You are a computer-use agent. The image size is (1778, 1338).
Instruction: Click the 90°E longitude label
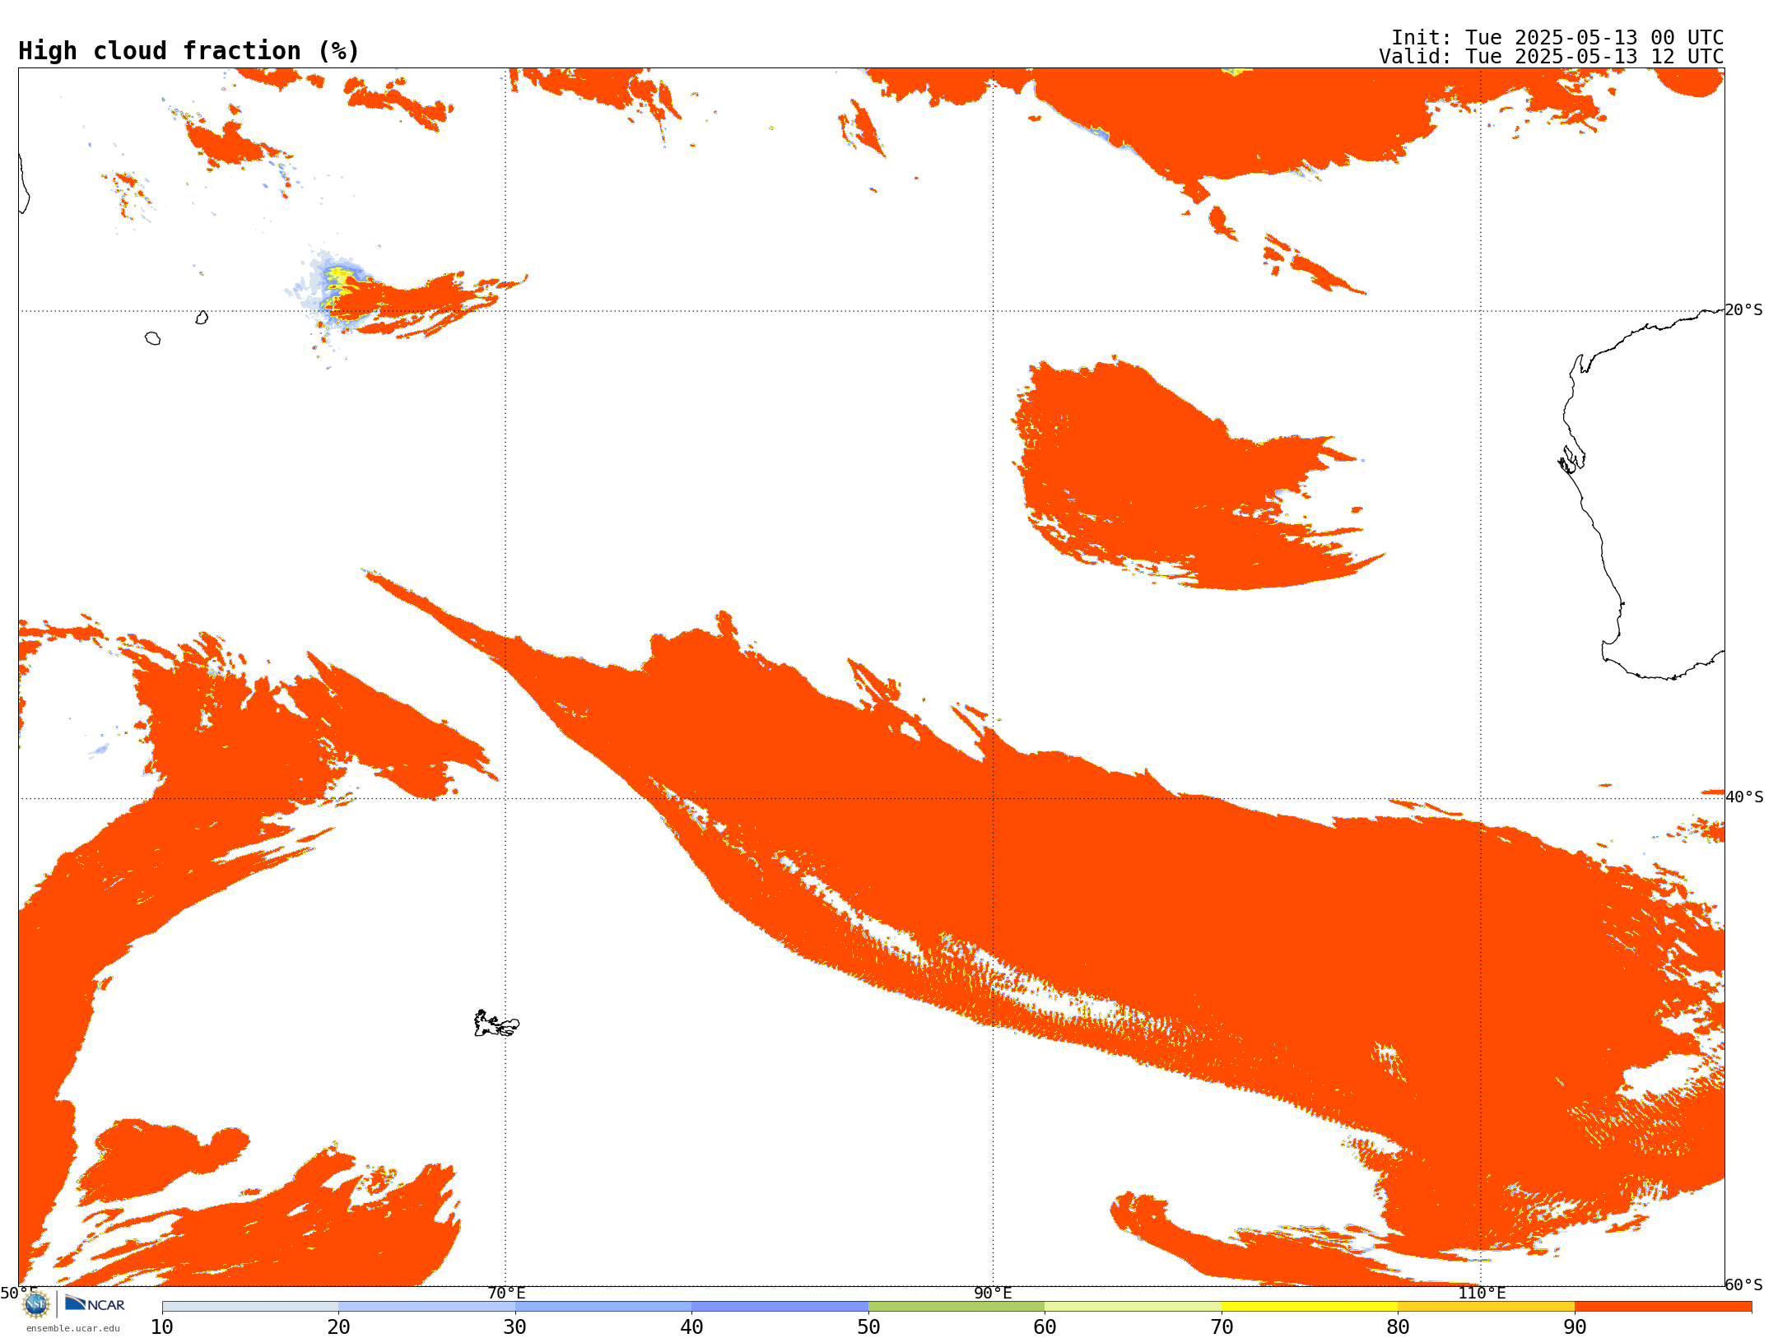[x=993, y=1293]
